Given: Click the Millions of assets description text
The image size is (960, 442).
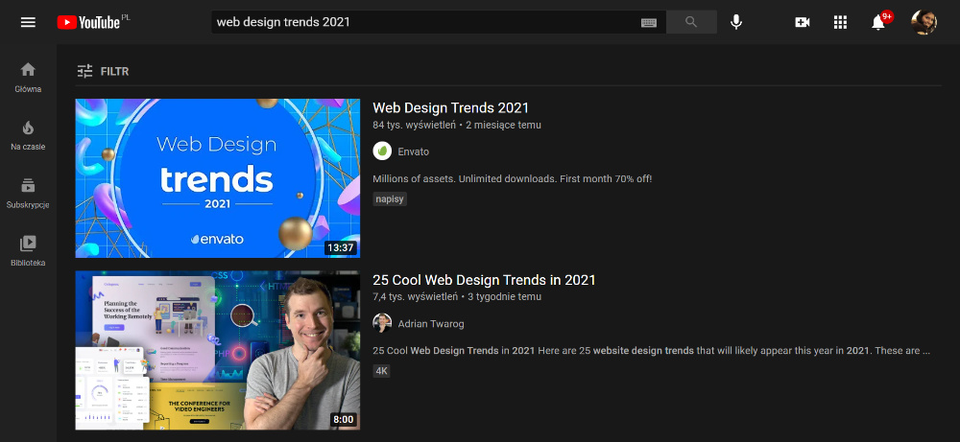Looking at the screenshot, I should tap(513, 179).
